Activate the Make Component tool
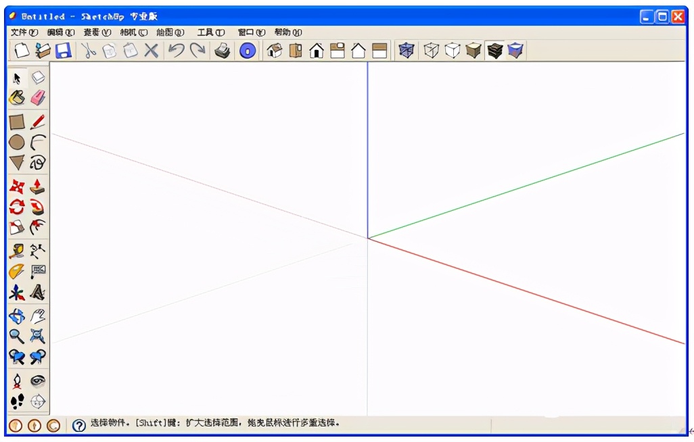The height and width of the screenshot is (442, 694). [38, 78]
